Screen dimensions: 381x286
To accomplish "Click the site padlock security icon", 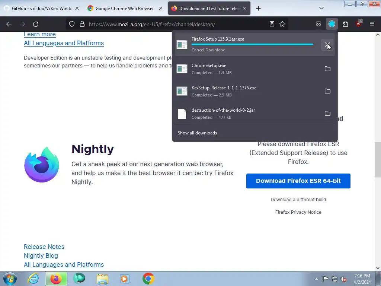I will click(82, 24).
